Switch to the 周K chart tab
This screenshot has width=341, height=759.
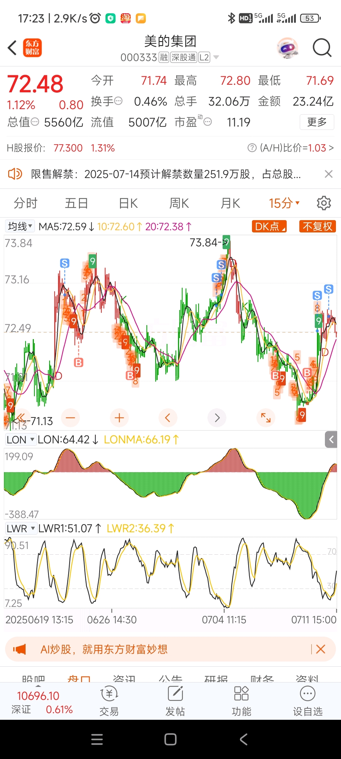(179, 203)
